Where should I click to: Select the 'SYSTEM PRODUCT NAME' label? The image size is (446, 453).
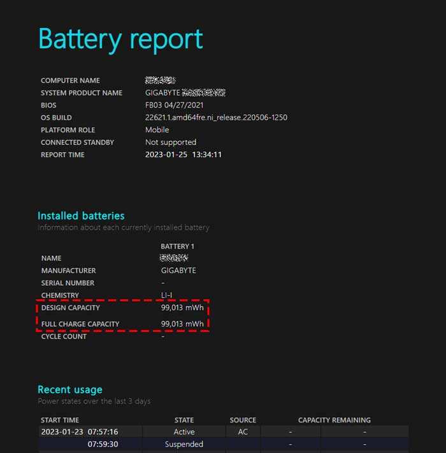[82, 93]
